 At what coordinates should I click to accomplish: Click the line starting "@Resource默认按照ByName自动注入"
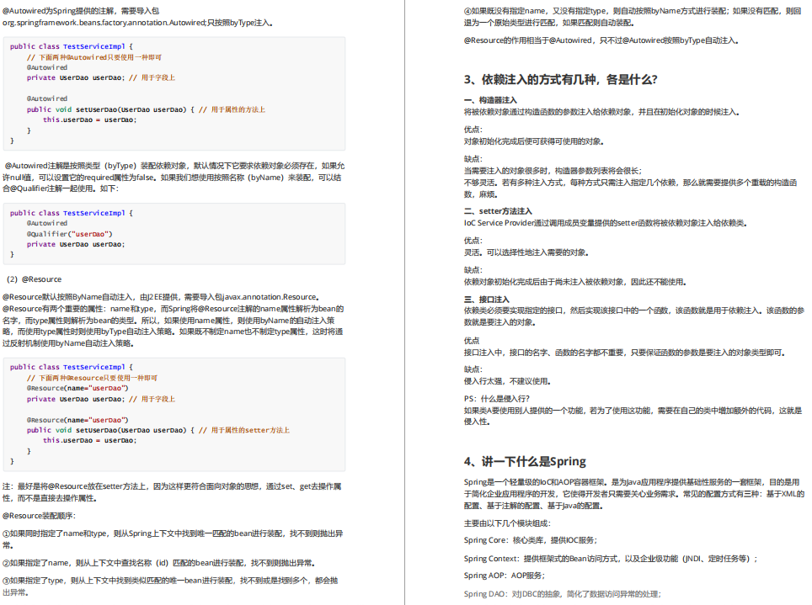(161, 297)
